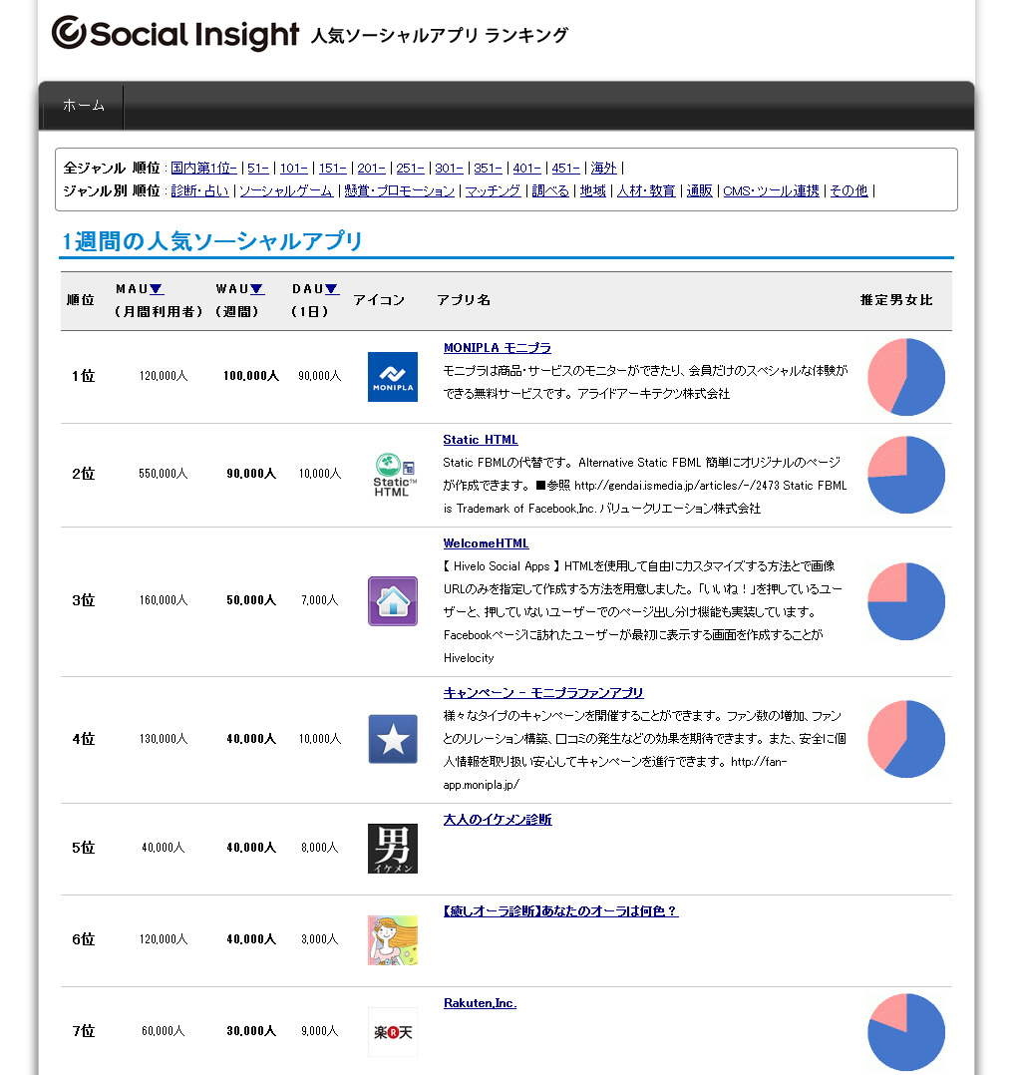Click the WelcomeHTML gender ratio pie chart
The width and height of the screenshot is (1015, 1075).
(906, 601)
